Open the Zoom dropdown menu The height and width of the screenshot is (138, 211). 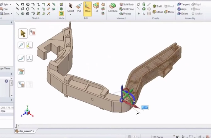click(12, 14)
